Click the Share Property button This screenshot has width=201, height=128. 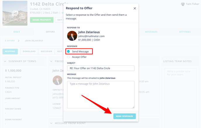point(42,20)
